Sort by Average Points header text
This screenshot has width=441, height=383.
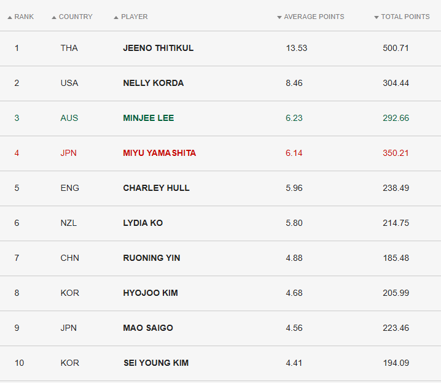coord(314,17)
